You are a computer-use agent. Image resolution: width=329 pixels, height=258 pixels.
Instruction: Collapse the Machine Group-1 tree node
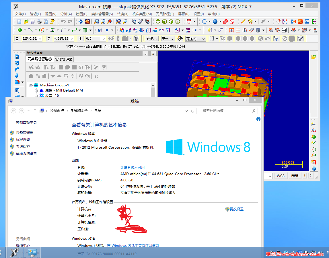(31, 86)
